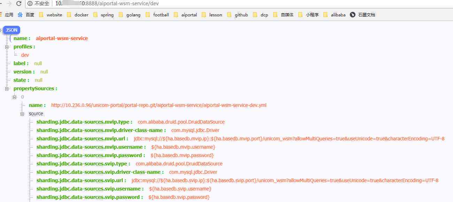Select the svip.username key
Viewport: 453px width, 202px height.
pos(90,189)
